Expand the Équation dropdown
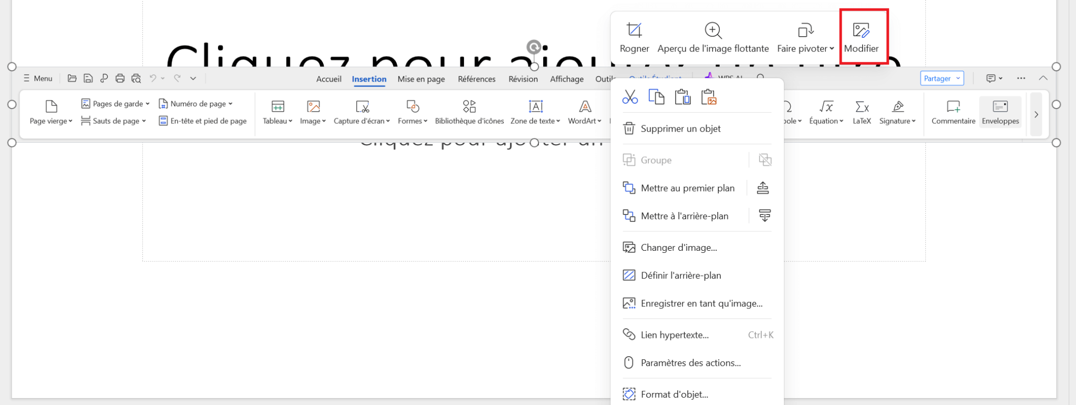 click(x=826, y=112)
